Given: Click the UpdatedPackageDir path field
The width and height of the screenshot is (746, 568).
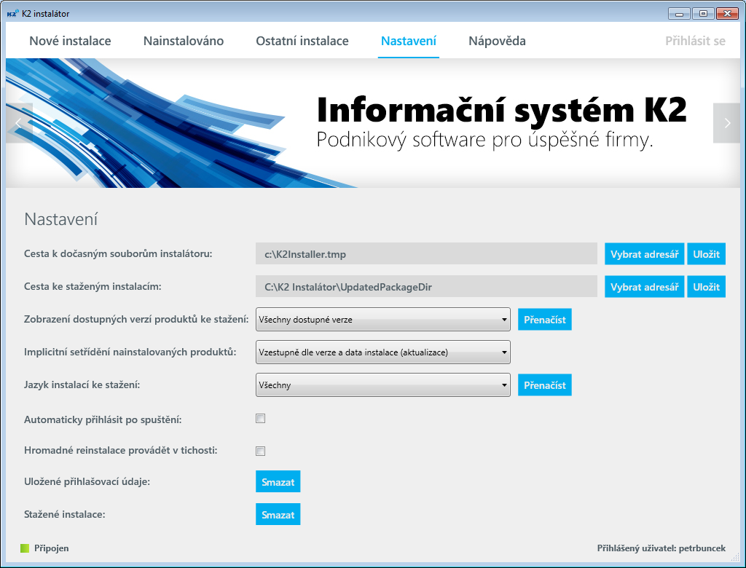Looking at the screenshot, I should click(426, 286).
